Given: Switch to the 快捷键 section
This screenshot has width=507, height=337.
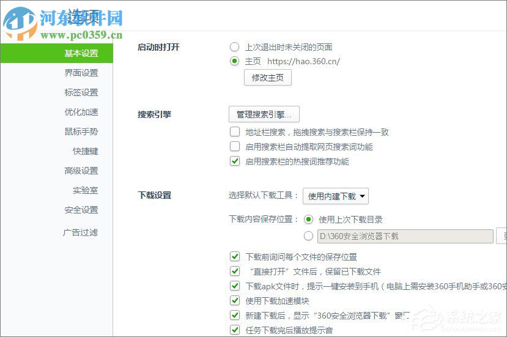Looking at the screenshot, I should point(86,151).
